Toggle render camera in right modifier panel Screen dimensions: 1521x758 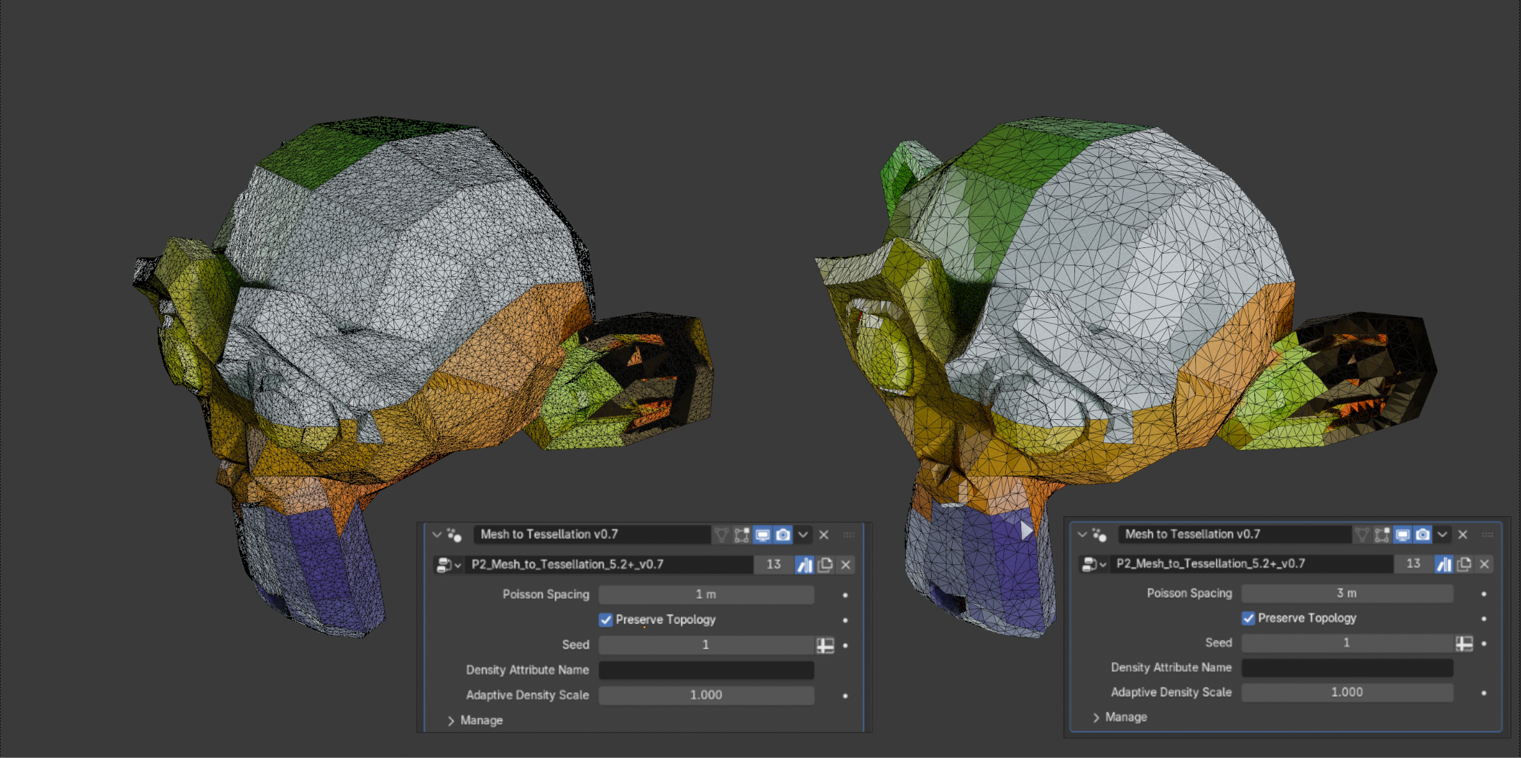(x=1423, y=534)
